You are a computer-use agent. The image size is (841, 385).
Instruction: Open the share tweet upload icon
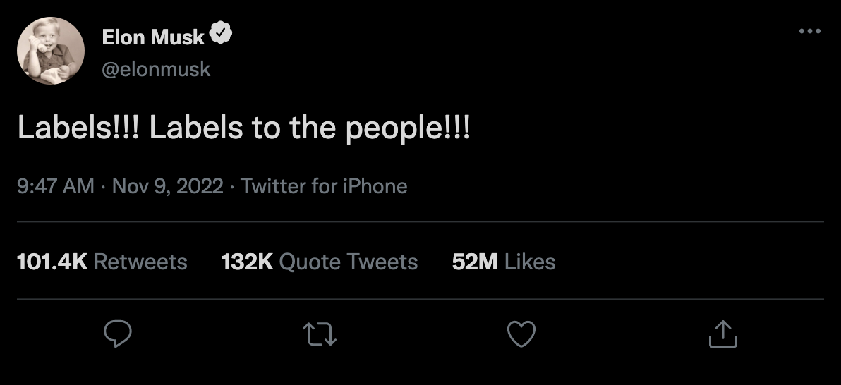pyautogui.click(x=722, y=334)
